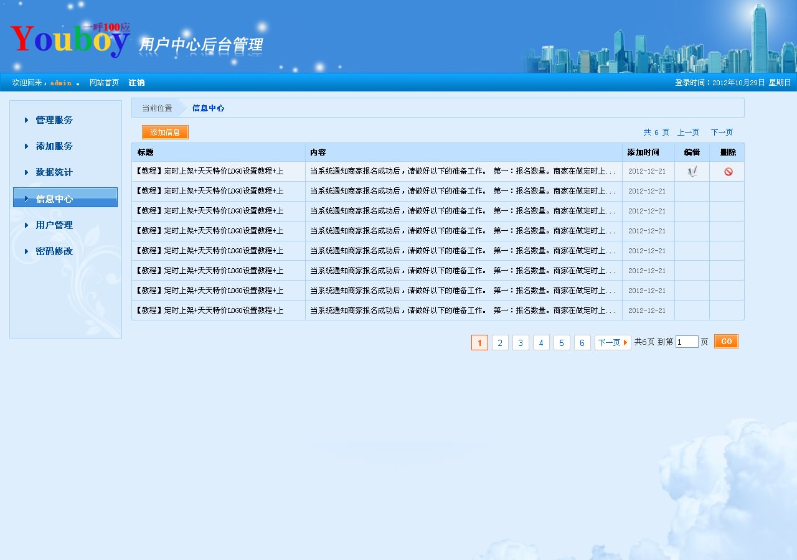Click the orange 添加信息 button
This screenshot has width=797, height=560.
pos(165,133)
